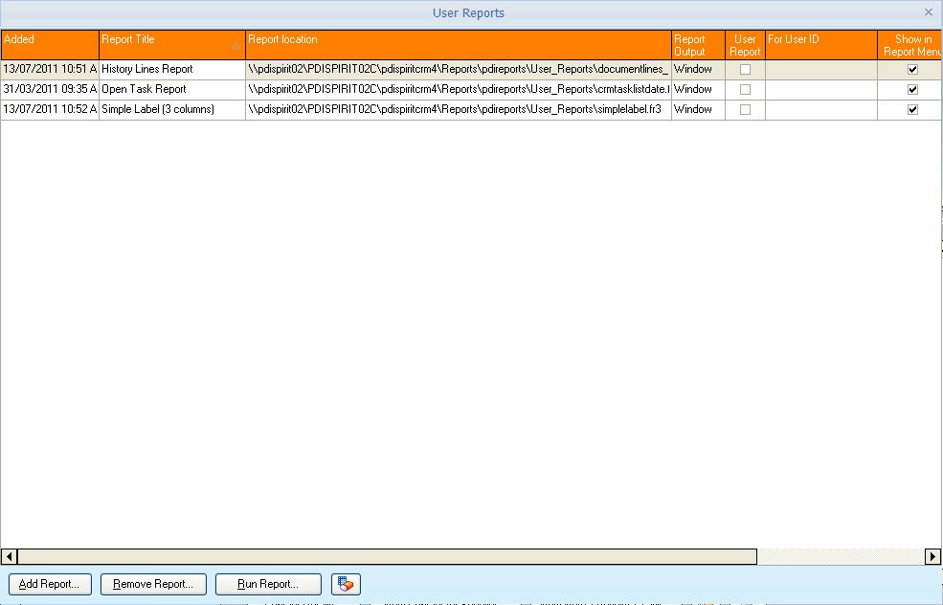Enable User Report for History Lines Report
The height and width of the screenshot is (605, 943).
744,69
